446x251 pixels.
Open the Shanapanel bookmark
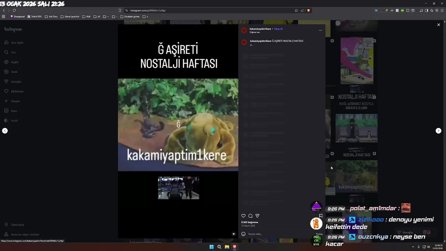(x=17, y=16)
